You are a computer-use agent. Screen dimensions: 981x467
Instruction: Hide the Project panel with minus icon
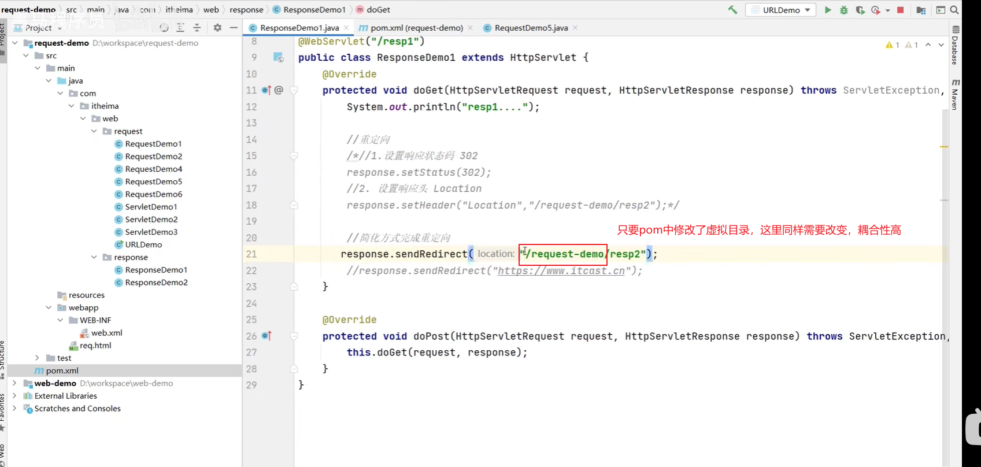234,28
